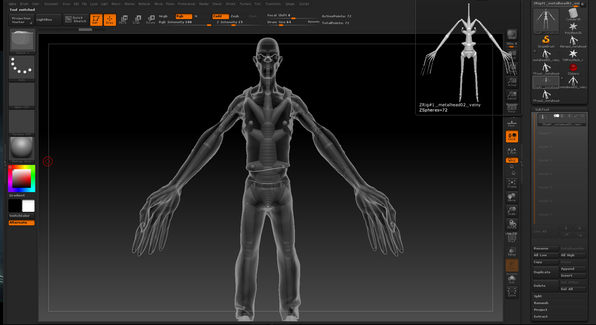Open the Alpha menu

(12, 4)
